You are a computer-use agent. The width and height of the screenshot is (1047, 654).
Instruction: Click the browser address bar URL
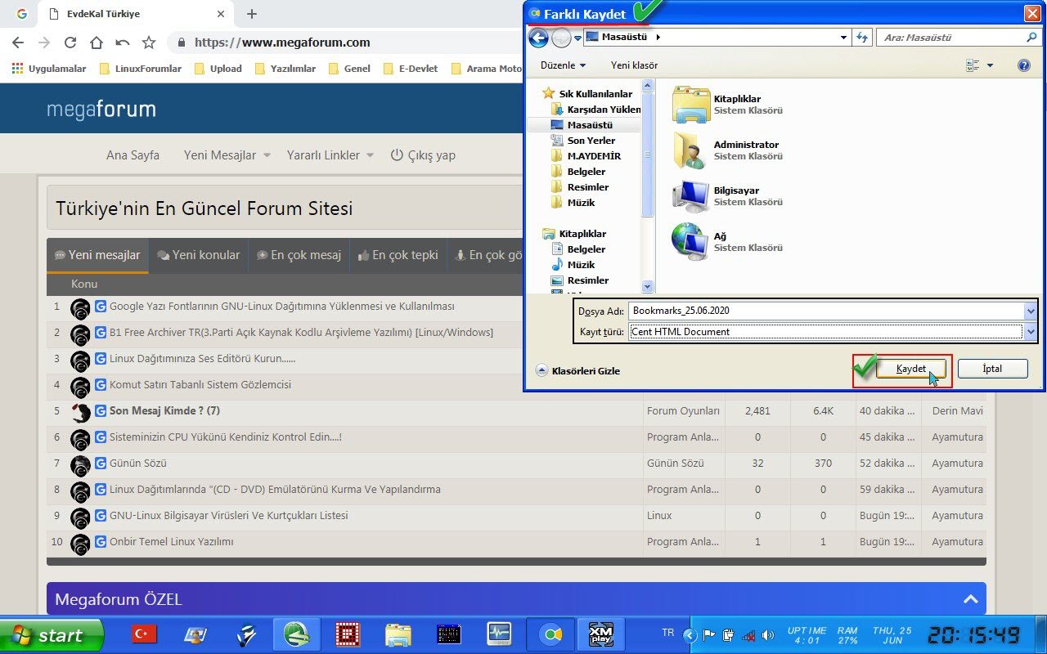coord(282,43)
